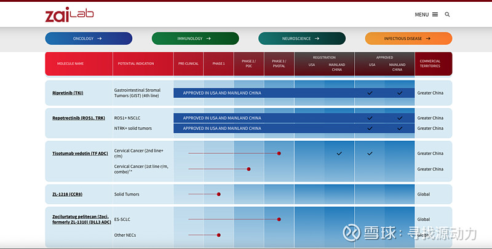The width and height of the screenshot is (492, 249).
Task: Click 'Gastrointestinal Stromal Tumors (GIST)' indication text
Action: pos(137,93)
